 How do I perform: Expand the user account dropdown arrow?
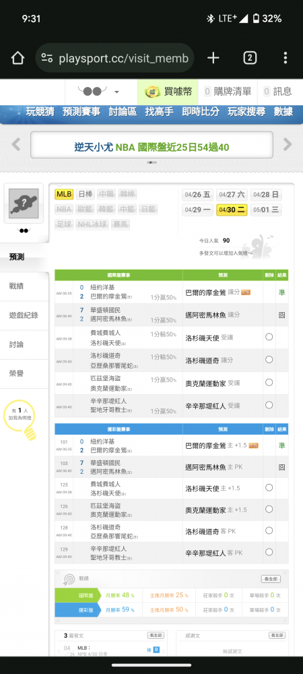point(116,92)
